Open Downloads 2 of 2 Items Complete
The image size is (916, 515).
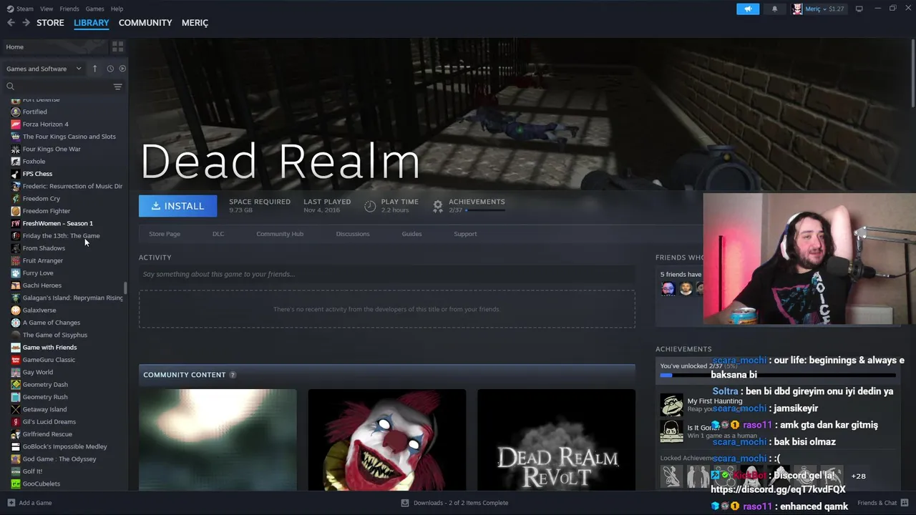(461, 503)
